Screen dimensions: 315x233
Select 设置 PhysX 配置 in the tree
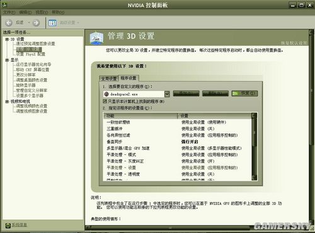(x=31, y=54)
